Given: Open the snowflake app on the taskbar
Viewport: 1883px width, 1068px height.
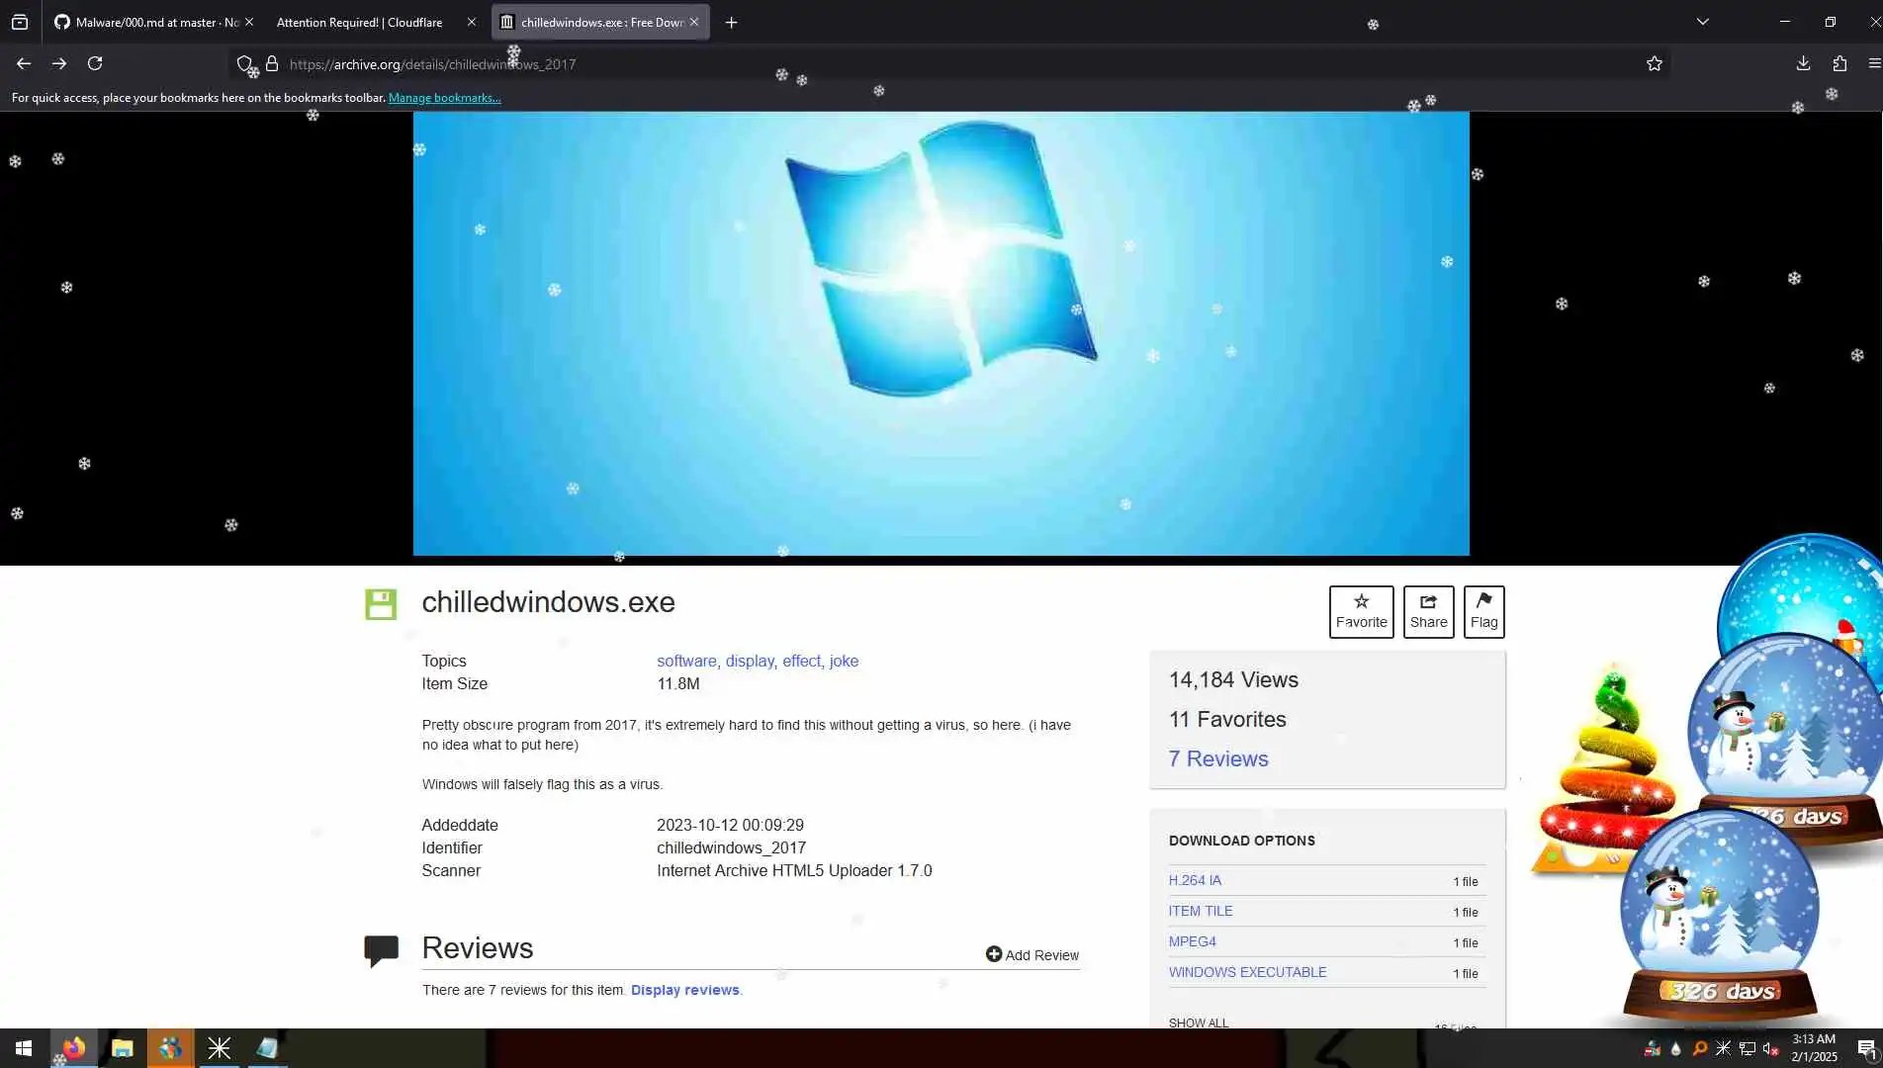Looking at the screenshot, I should click(219, 1048).
